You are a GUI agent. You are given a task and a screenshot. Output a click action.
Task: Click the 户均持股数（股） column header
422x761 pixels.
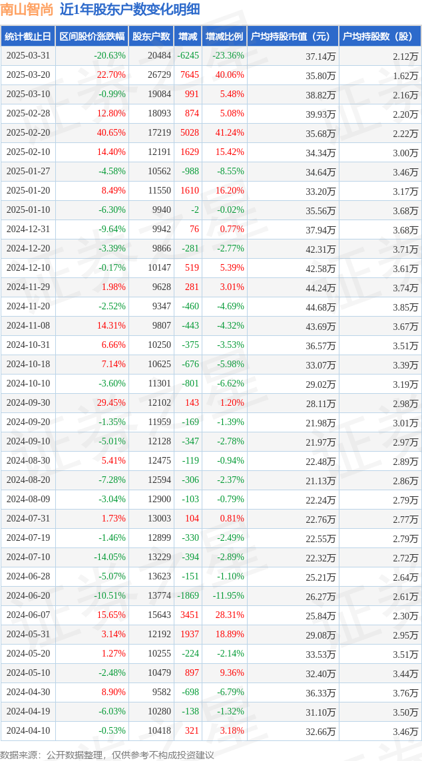pos(380,37)
